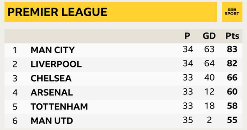
Task: Click the position number 1
Action: (x=15, y=50)
